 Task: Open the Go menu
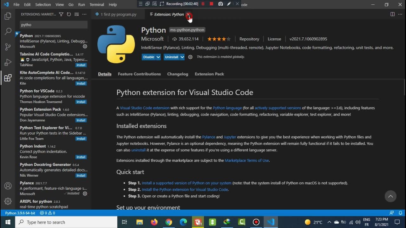71,4
